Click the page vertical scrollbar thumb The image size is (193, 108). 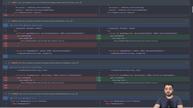[192, 9]
